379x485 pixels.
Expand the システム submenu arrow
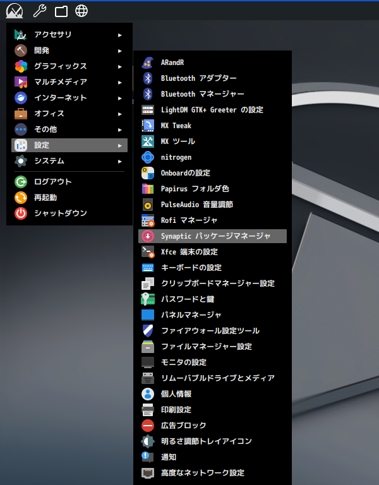tap(120, 161)
